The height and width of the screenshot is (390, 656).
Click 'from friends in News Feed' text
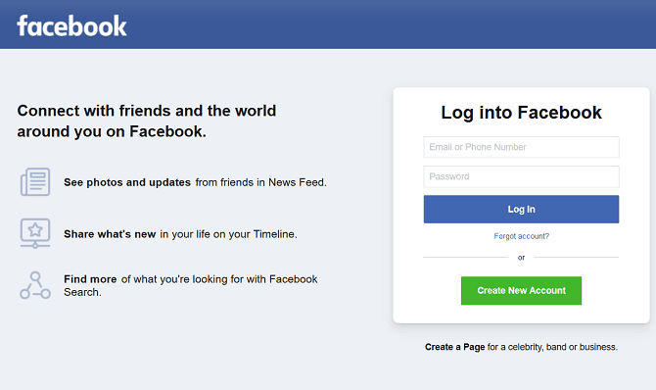(x=261, y=182)
